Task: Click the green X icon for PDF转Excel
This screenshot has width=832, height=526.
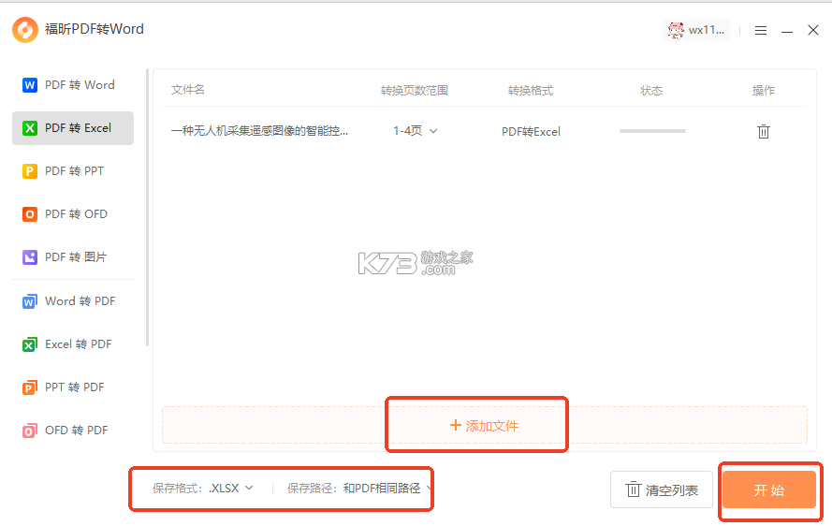Action: [30, 128]
